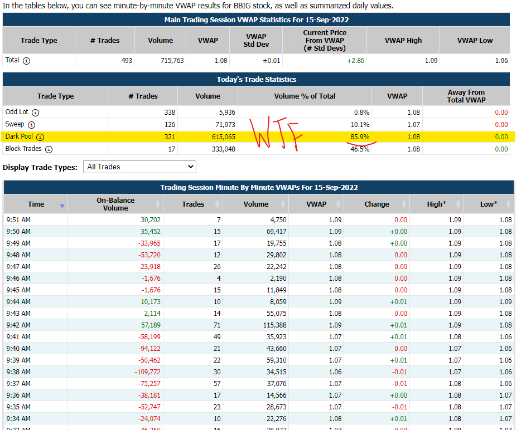Open the Display Trade Types dropdown
This screenshot has width=526, height=430.
(139, 167)
